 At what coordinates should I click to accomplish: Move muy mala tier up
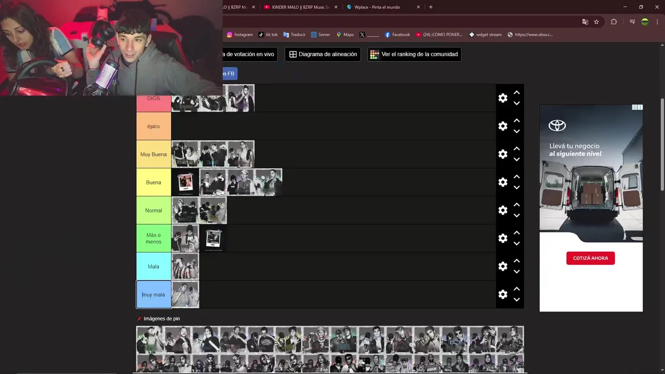(516, 289)
